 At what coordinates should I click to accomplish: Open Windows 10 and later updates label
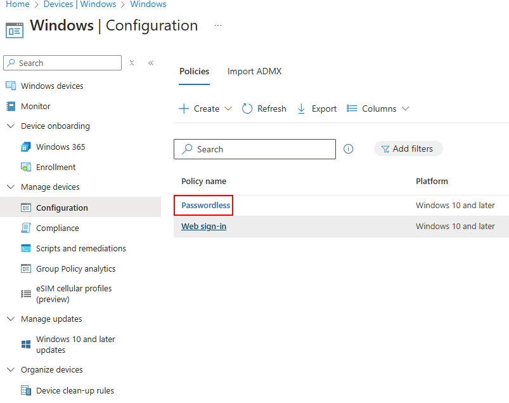click(75, 345)
